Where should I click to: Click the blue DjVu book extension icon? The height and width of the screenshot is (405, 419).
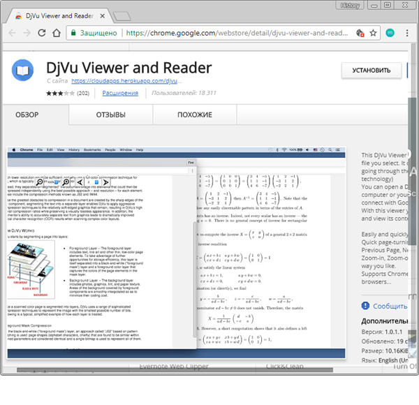tap(23, 71)
